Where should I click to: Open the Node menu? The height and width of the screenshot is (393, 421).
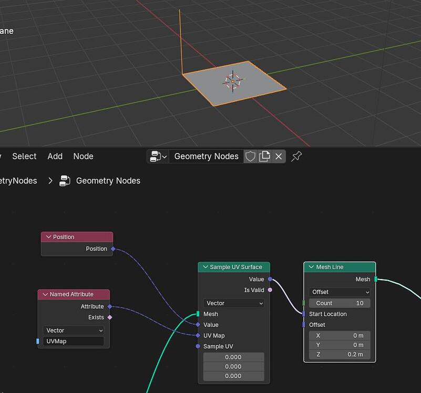click(x=83, y=156)
